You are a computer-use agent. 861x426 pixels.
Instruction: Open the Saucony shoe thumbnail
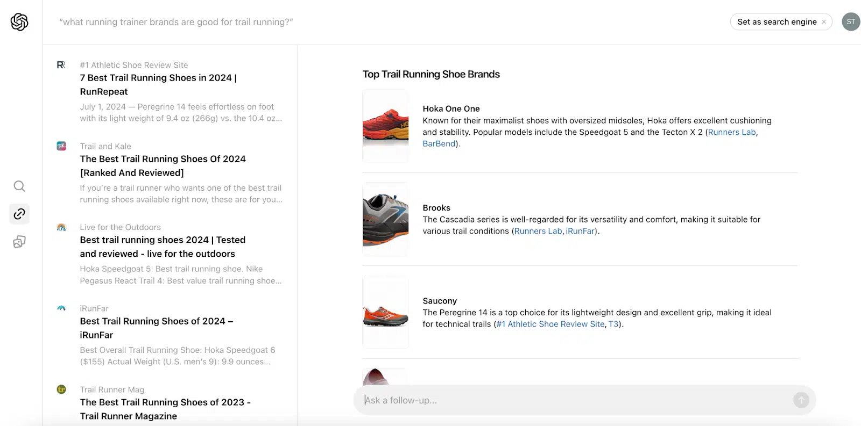click(386, 312)
